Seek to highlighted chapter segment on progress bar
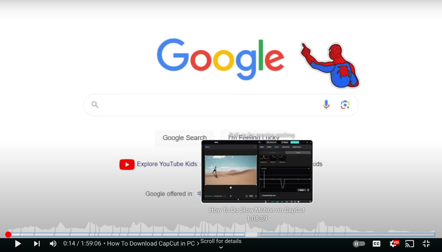Screen dimensions: 442x252 click(251, 234)
